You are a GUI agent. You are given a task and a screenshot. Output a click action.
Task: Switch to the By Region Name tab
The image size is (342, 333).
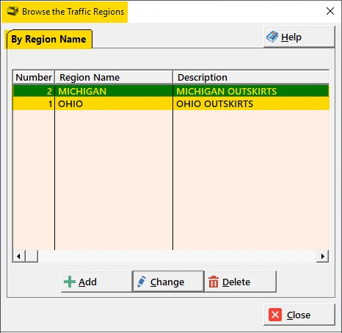(x=48, y=40)
